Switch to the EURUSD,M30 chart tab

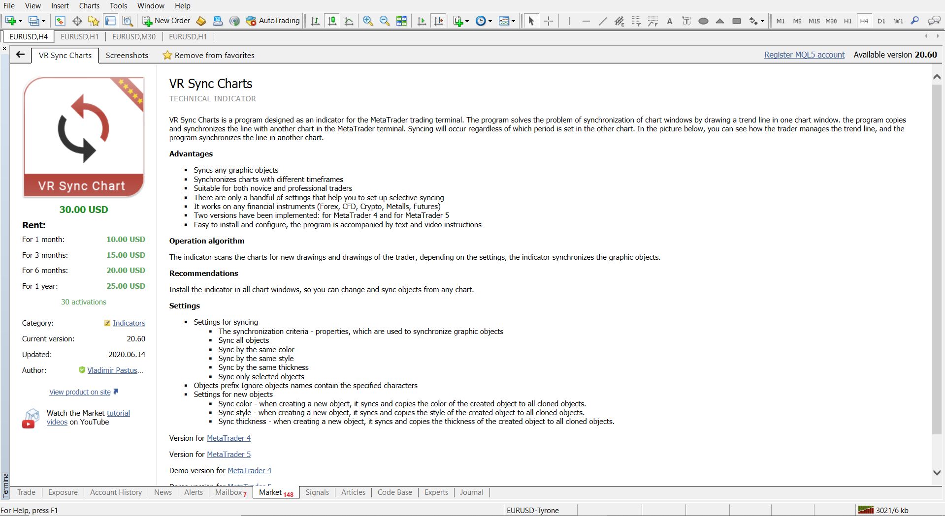click(134, 37)
